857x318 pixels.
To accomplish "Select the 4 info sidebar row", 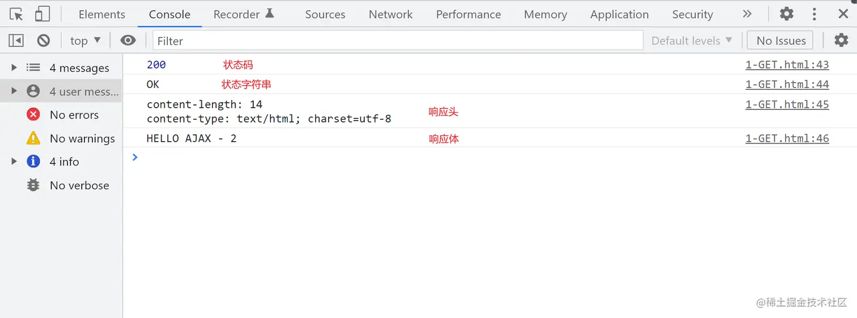I will (61, 162).
